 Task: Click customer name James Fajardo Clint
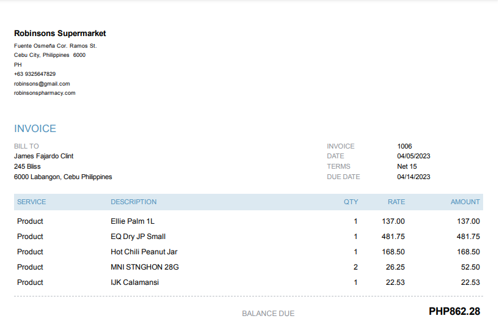click(x=43, y=156)
